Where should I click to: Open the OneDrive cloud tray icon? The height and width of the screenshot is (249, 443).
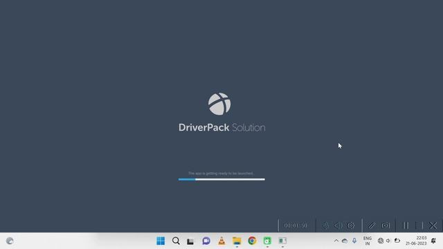coord(345,241)
